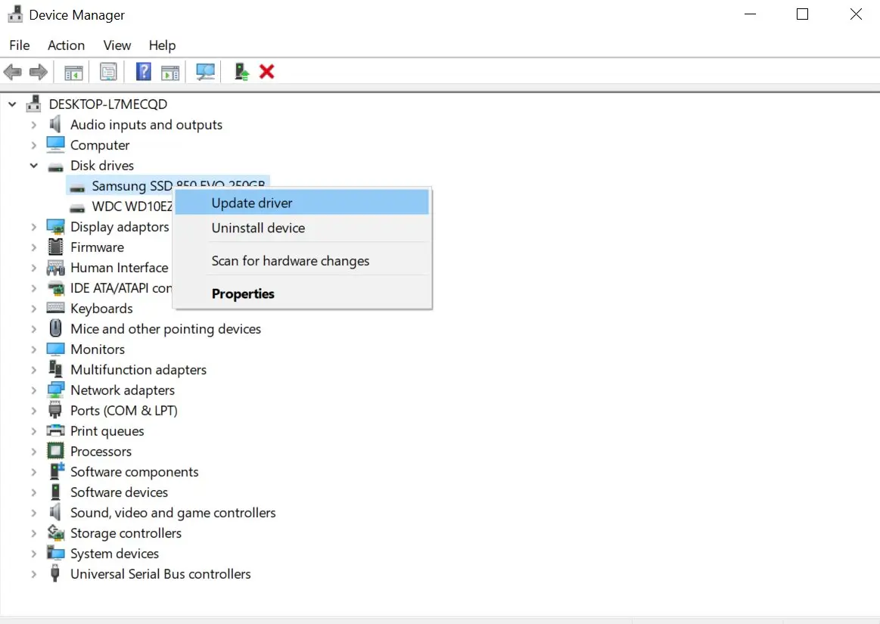Click the blue Help question mark icon
This screenshot has height=624, width=880.
(144, 72)
